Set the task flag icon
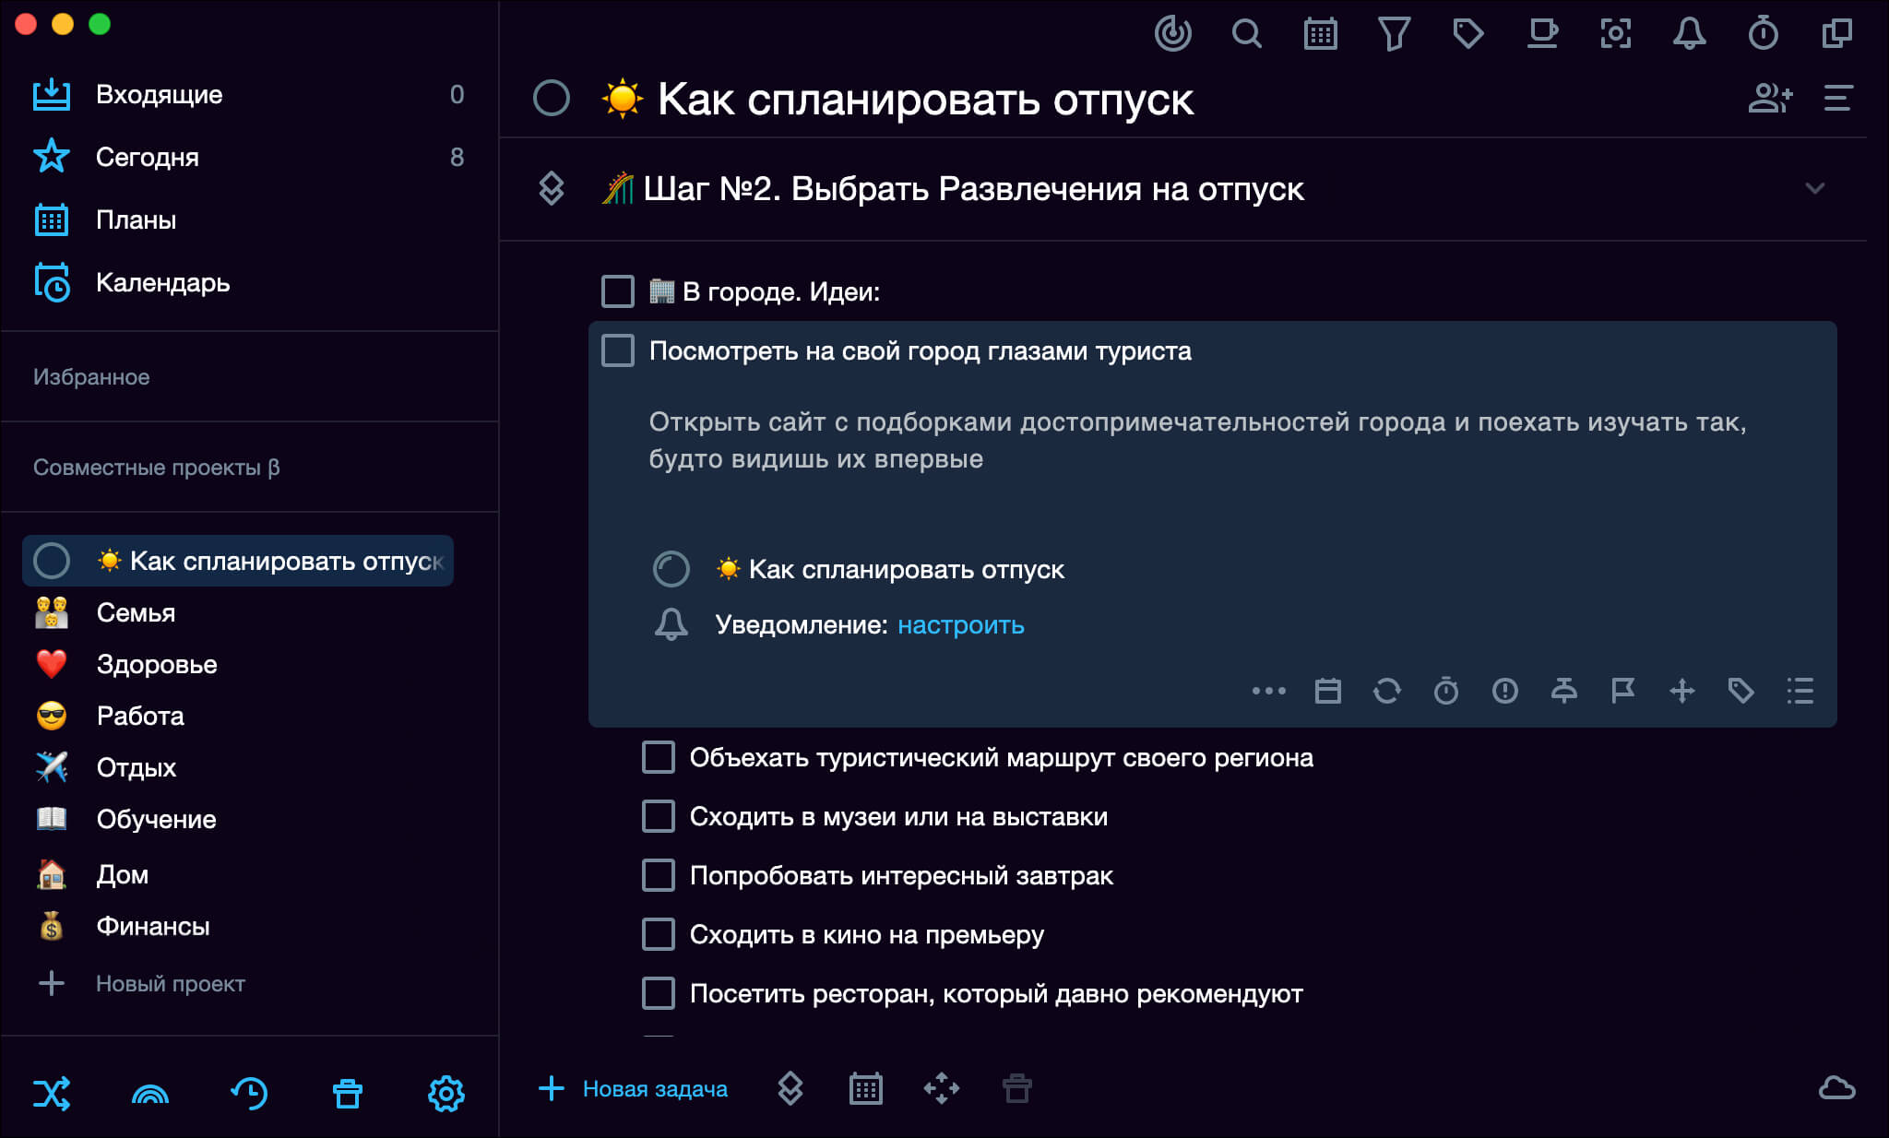 1622,691
